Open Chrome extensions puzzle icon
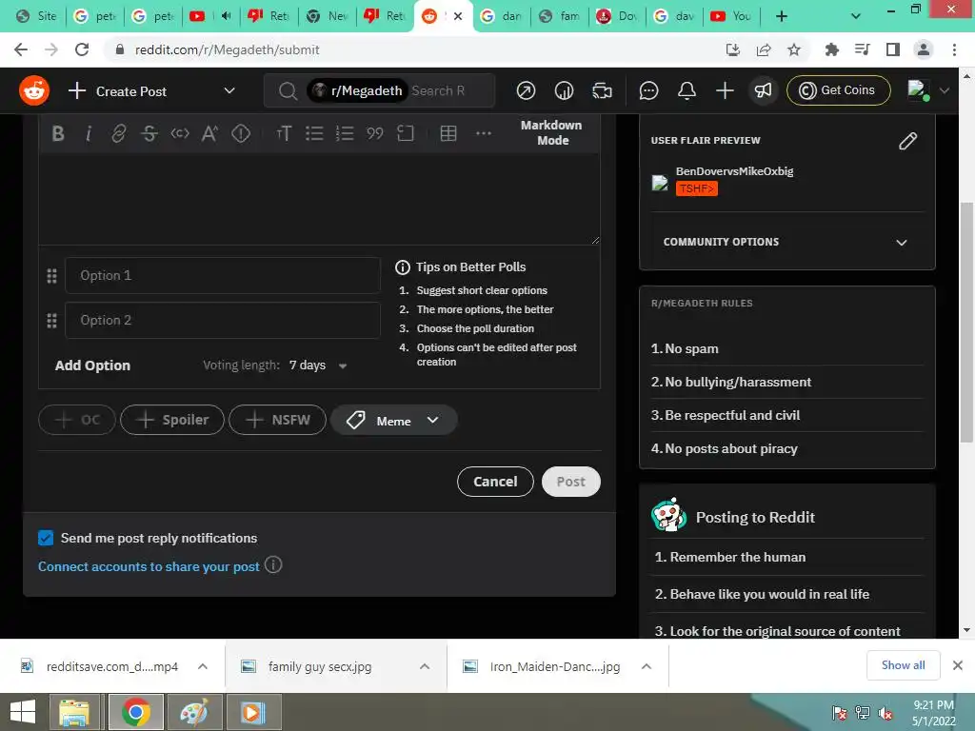The width and height of the screenshot is (975, 731). point(831,49)
